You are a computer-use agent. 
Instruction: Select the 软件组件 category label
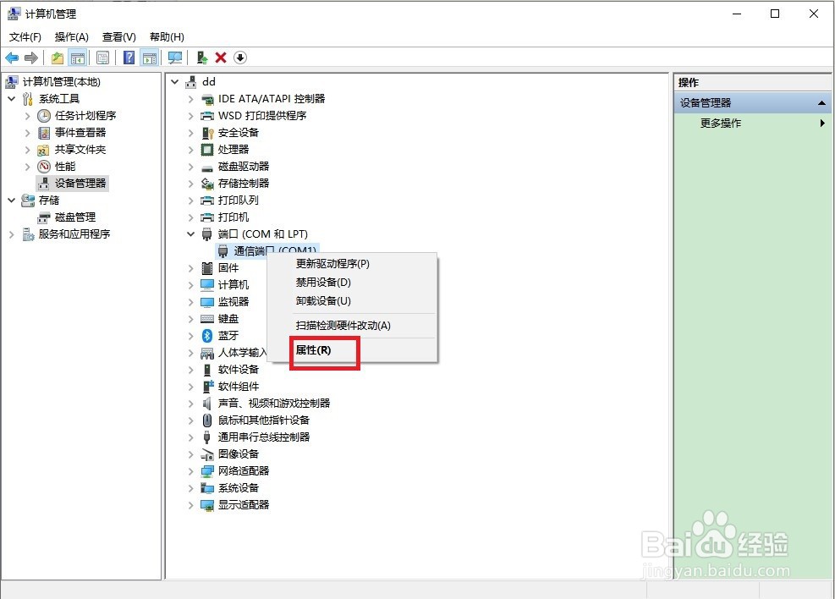(239, 387)
